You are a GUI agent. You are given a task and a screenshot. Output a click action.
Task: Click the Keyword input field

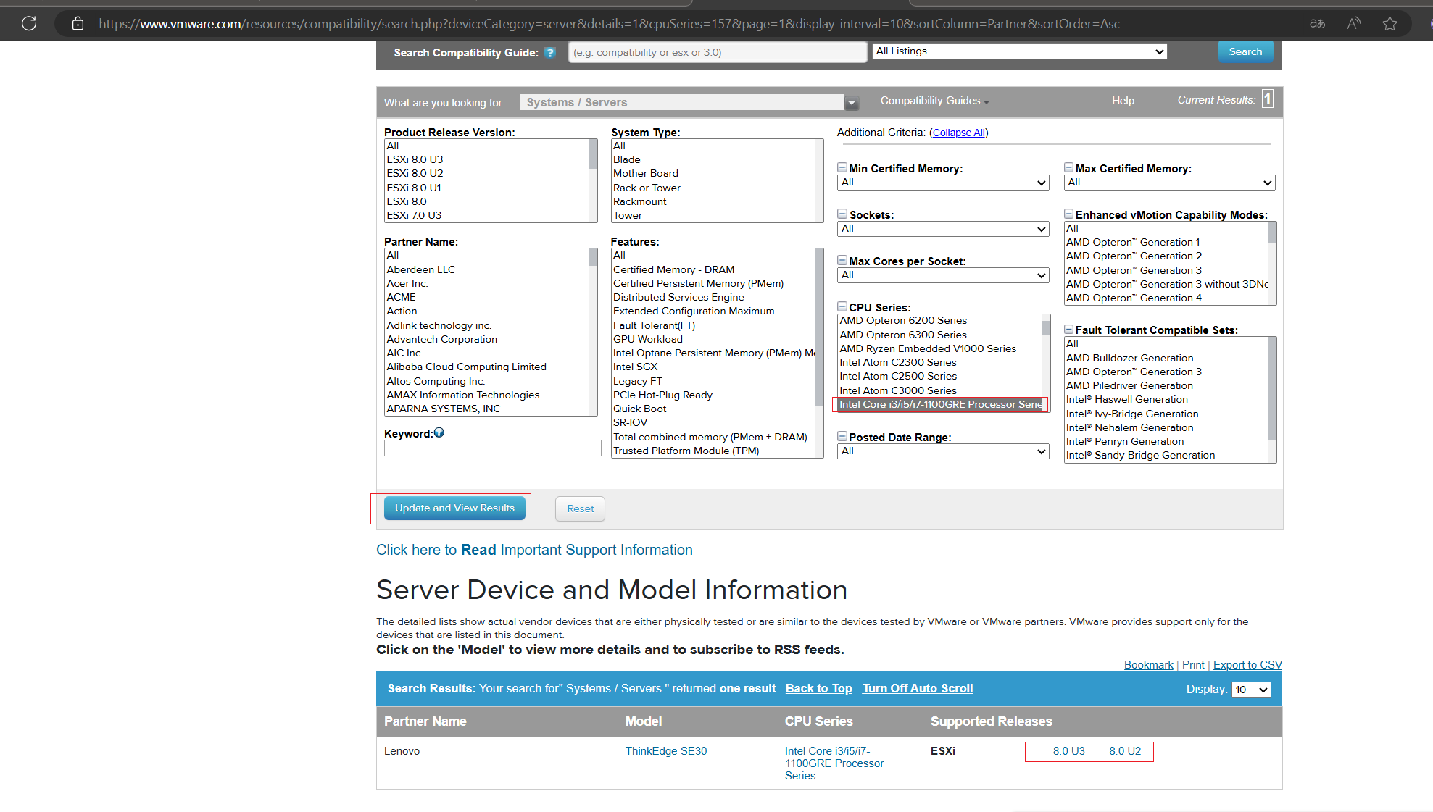(x=492, y=448)
